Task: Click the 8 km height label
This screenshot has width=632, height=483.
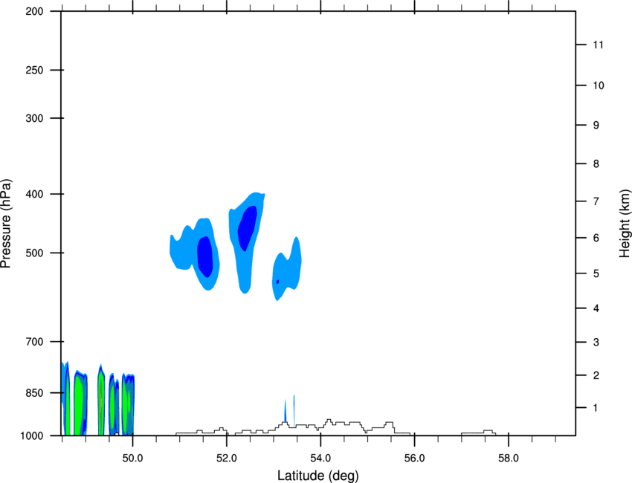Action: point(596,163)
